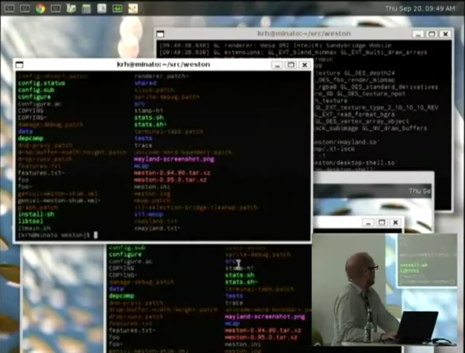Launch the Chrome browser from the top panel

click(40, 8)
